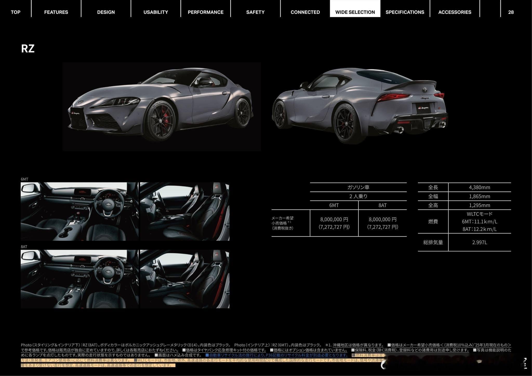Viewport: 532px width, 376px height.
Task: Open the 8AT dashboard interior photo
Action: 79,279
